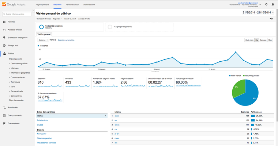Viewport: 278px width, 146px height.
Task: Click the New Visitor legend swatch
Action: click(x=230, y=76)
